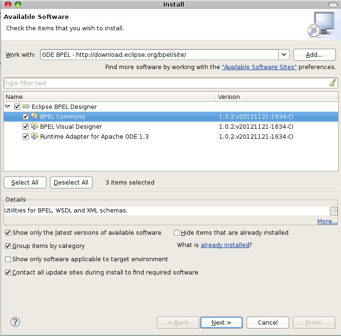Viewport: 341px width, 336px height.
Task: Click the Runtime Adapter version cell
Action: (x=256, y=137)
